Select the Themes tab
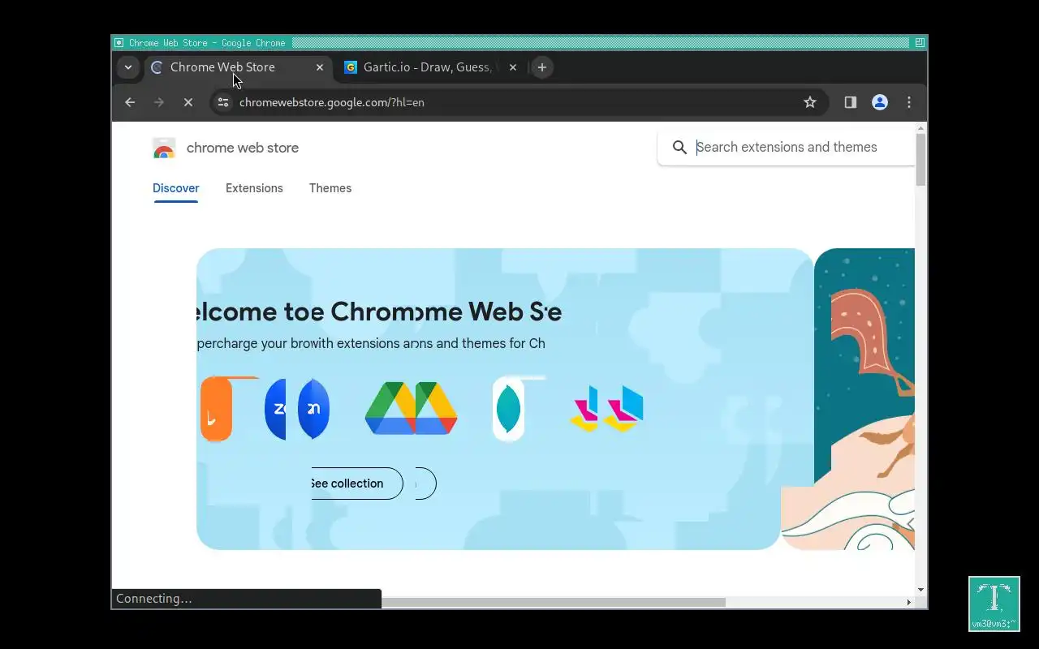Screen dimensions: 1039x649 (330, 188)
